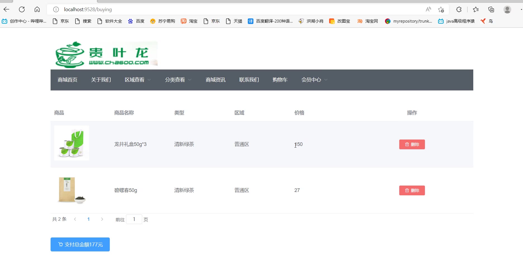The image size is (523, 269).
Task: Open the 百度 bookmark
Action: (x=136, y=21)
